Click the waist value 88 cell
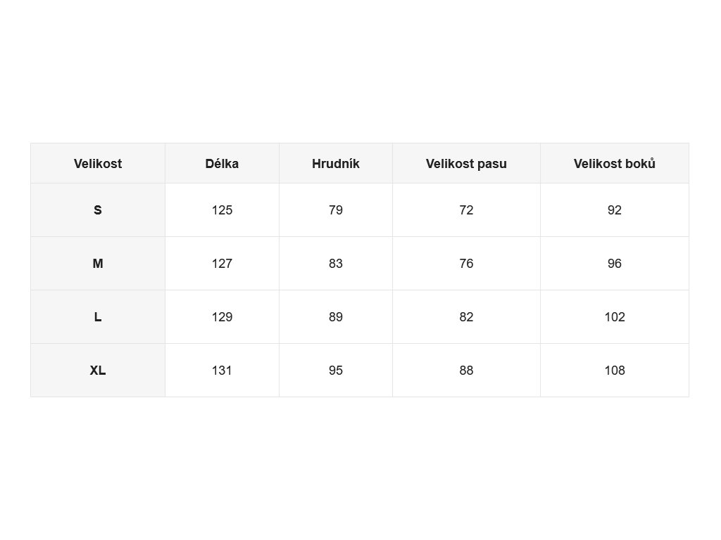The image size is (721, 540). pyautogui.click(x=466, y=370)
